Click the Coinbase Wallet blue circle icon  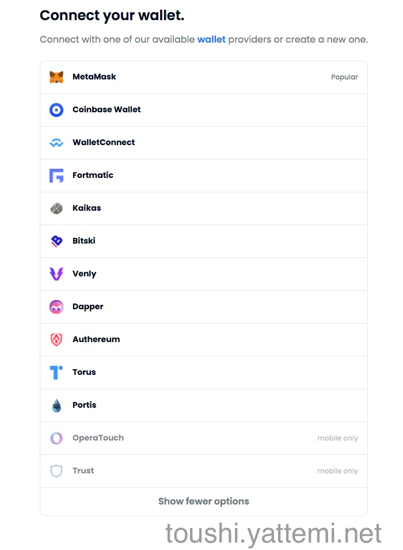tap(56, 110)
